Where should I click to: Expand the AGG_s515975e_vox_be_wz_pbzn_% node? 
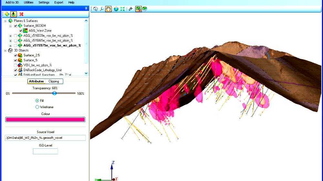point(11,46)
